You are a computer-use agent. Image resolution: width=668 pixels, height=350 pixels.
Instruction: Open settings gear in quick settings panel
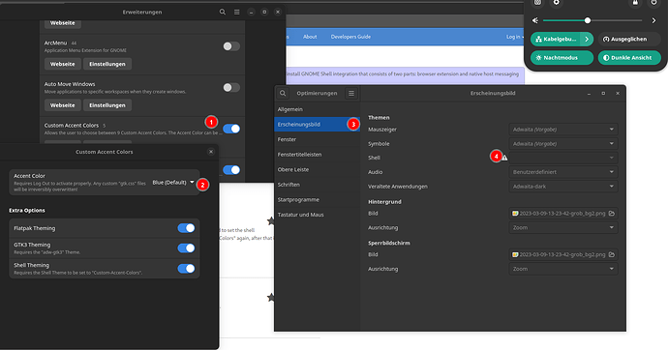(x=557, y=3)
